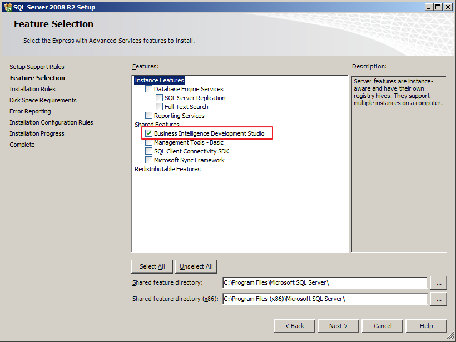Select the Redistributable Features tree node
456x342 pixels.
167,169
